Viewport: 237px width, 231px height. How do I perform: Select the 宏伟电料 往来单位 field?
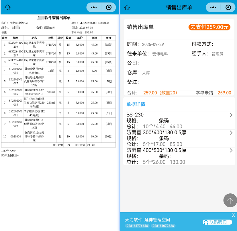pyautogui.click(x=160, y=54)
